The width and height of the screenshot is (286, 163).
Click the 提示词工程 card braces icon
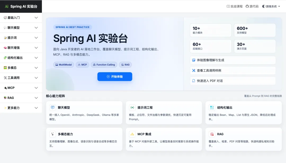[x=132, y=108]
